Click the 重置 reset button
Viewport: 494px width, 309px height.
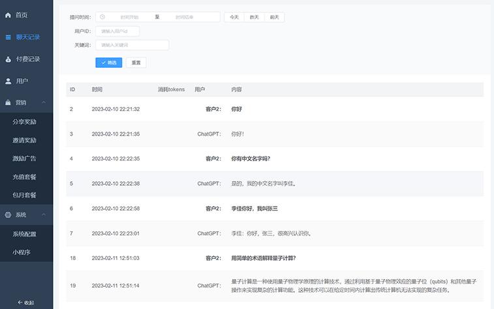click(x=136, y=63)
